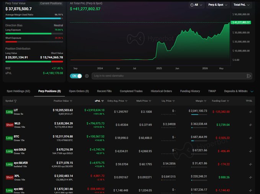Image resolution: width=260 pixels, height=194 pixels.
Task: Click the xyz:SILVER symbol name
Action: [x=21, y=163]
